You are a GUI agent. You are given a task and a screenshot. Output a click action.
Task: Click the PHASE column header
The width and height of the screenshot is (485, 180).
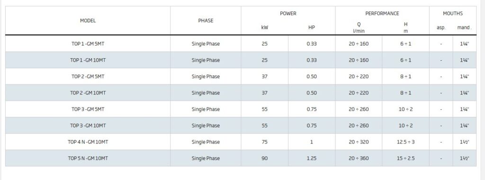pyautogui.click(x=206, y=21)
